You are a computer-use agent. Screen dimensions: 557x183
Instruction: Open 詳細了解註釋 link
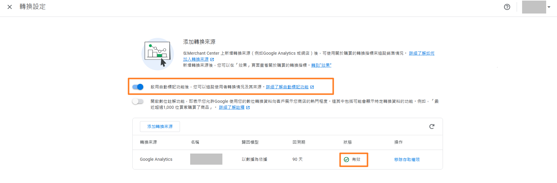231,108
